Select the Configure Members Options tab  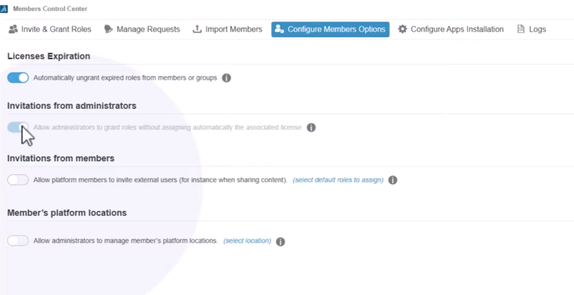click(x=330, y=29)
